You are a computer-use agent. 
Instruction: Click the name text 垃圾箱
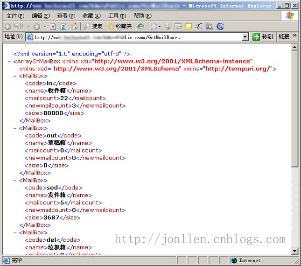57,247
